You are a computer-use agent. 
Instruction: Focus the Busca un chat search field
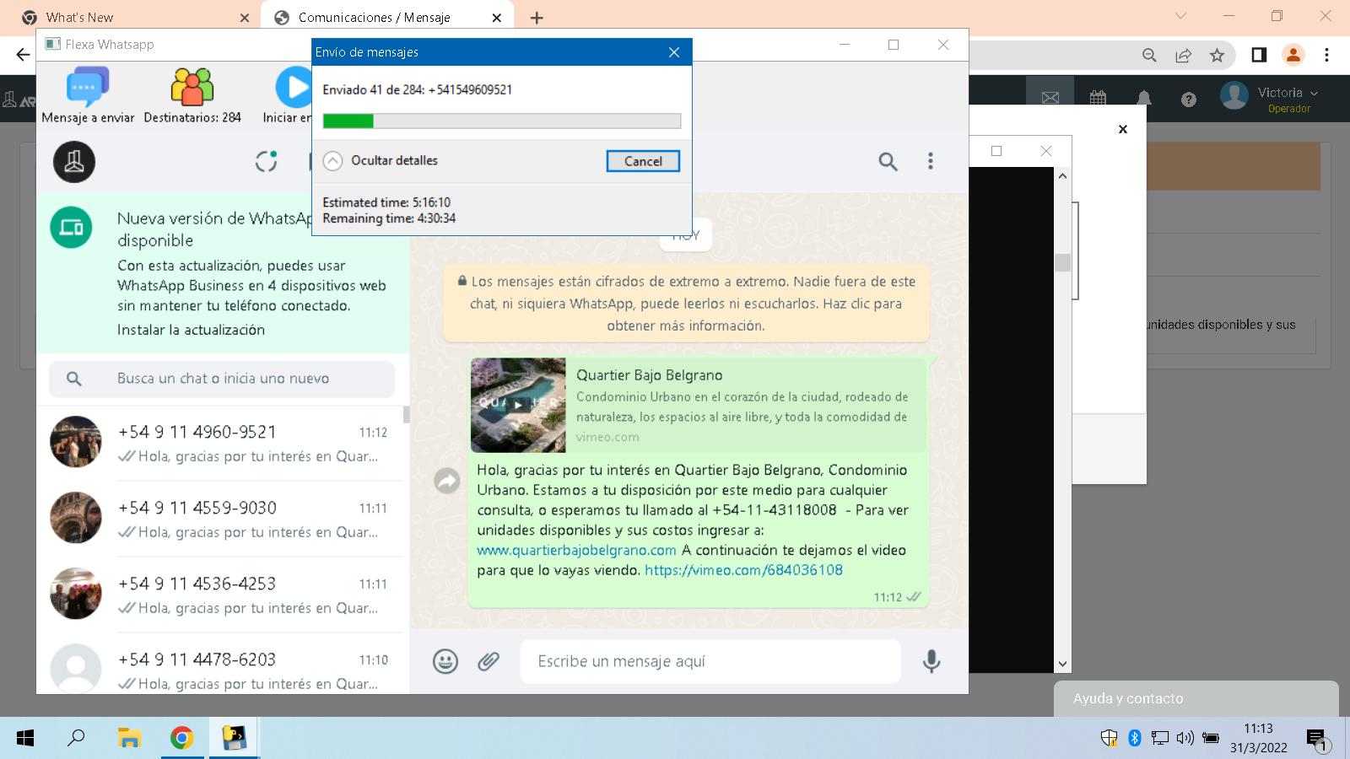(x=222, y=379)
